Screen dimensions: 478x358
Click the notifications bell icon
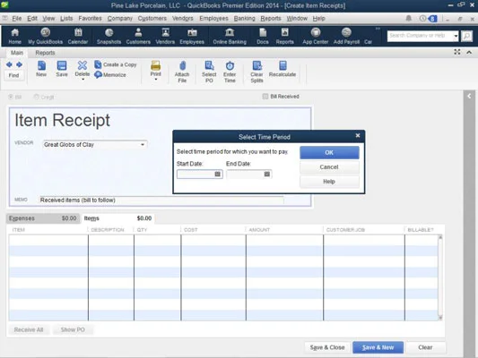point(408,19)
